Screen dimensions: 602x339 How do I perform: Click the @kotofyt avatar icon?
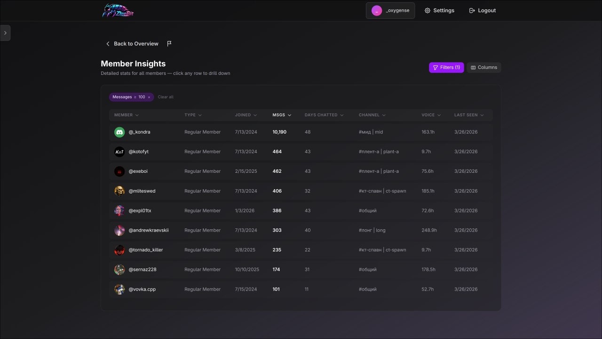[x=119, y=152]
